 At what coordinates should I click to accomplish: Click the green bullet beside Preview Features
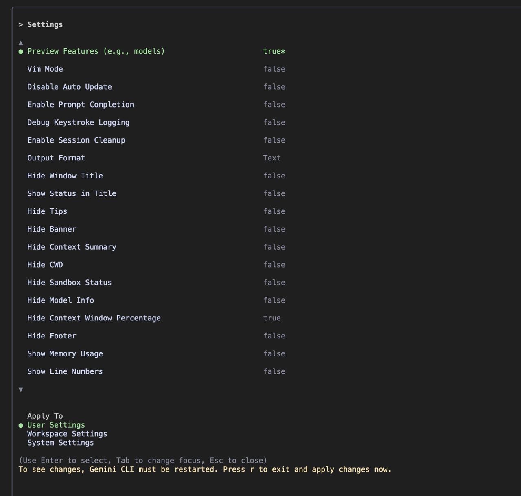tap(21, 52)
